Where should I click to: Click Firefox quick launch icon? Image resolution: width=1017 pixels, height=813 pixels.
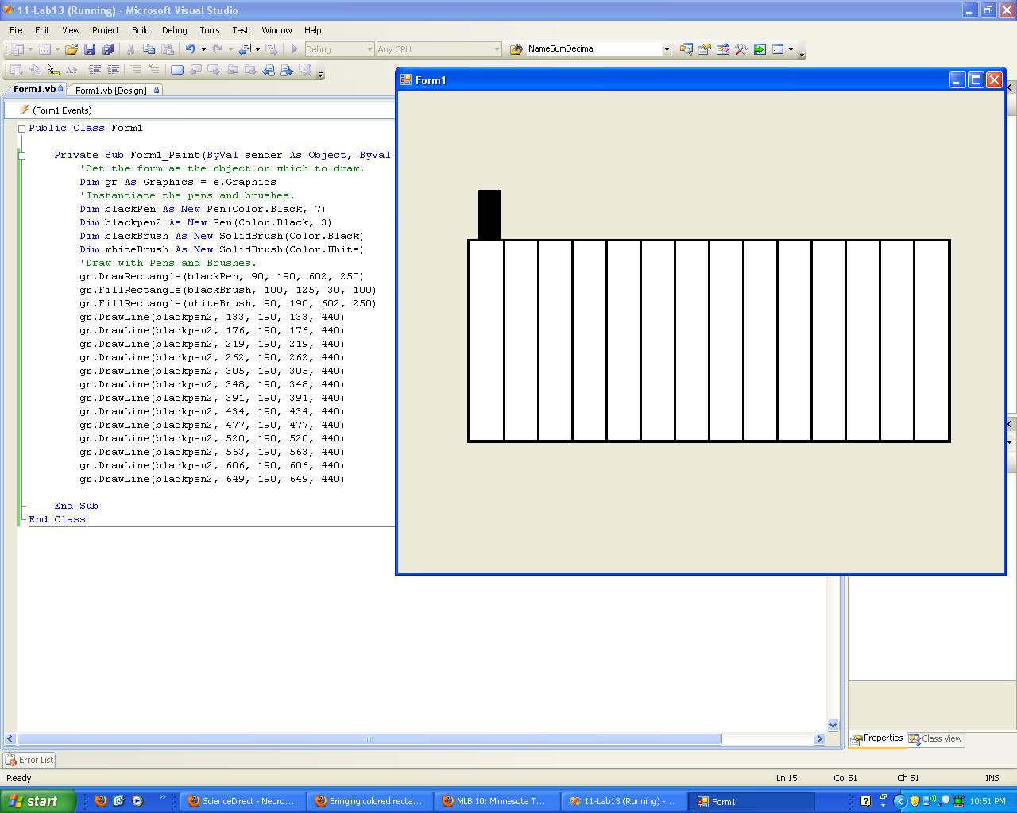click(100, 801)
